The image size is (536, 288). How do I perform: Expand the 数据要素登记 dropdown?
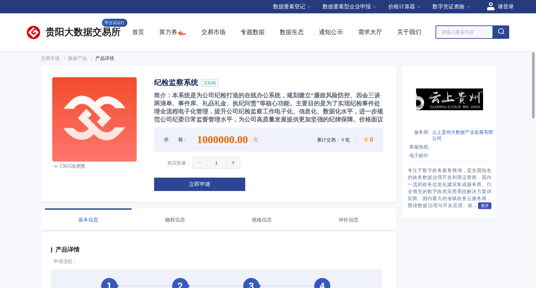pyautogui.click(x=292, y=7)
